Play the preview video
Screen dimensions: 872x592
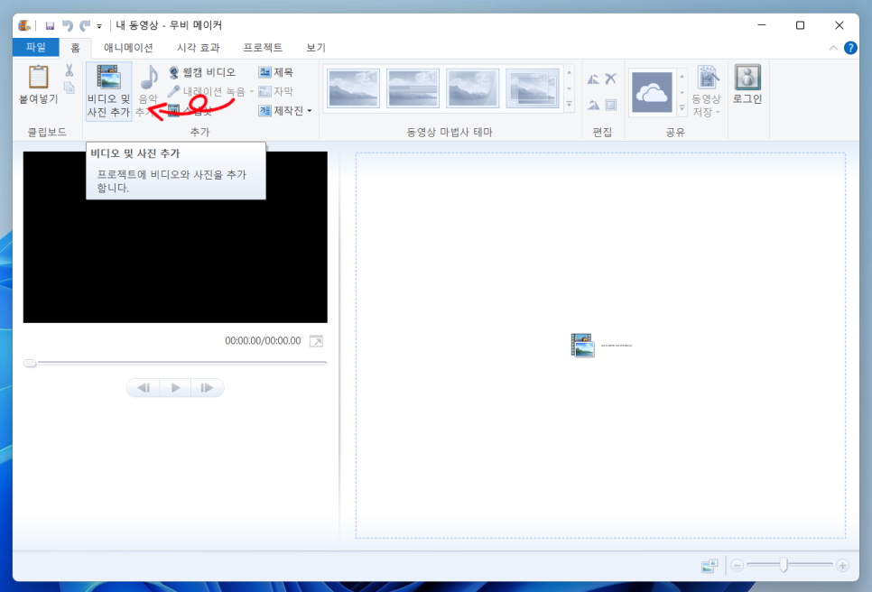175,387
